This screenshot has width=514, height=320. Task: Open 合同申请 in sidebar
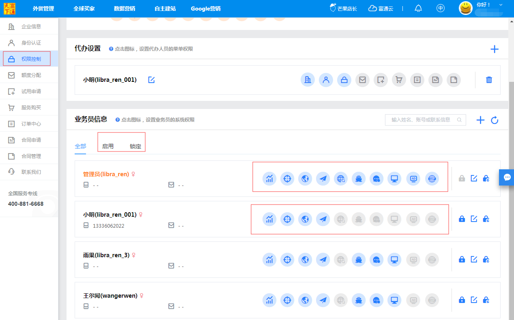click(29, 140)
